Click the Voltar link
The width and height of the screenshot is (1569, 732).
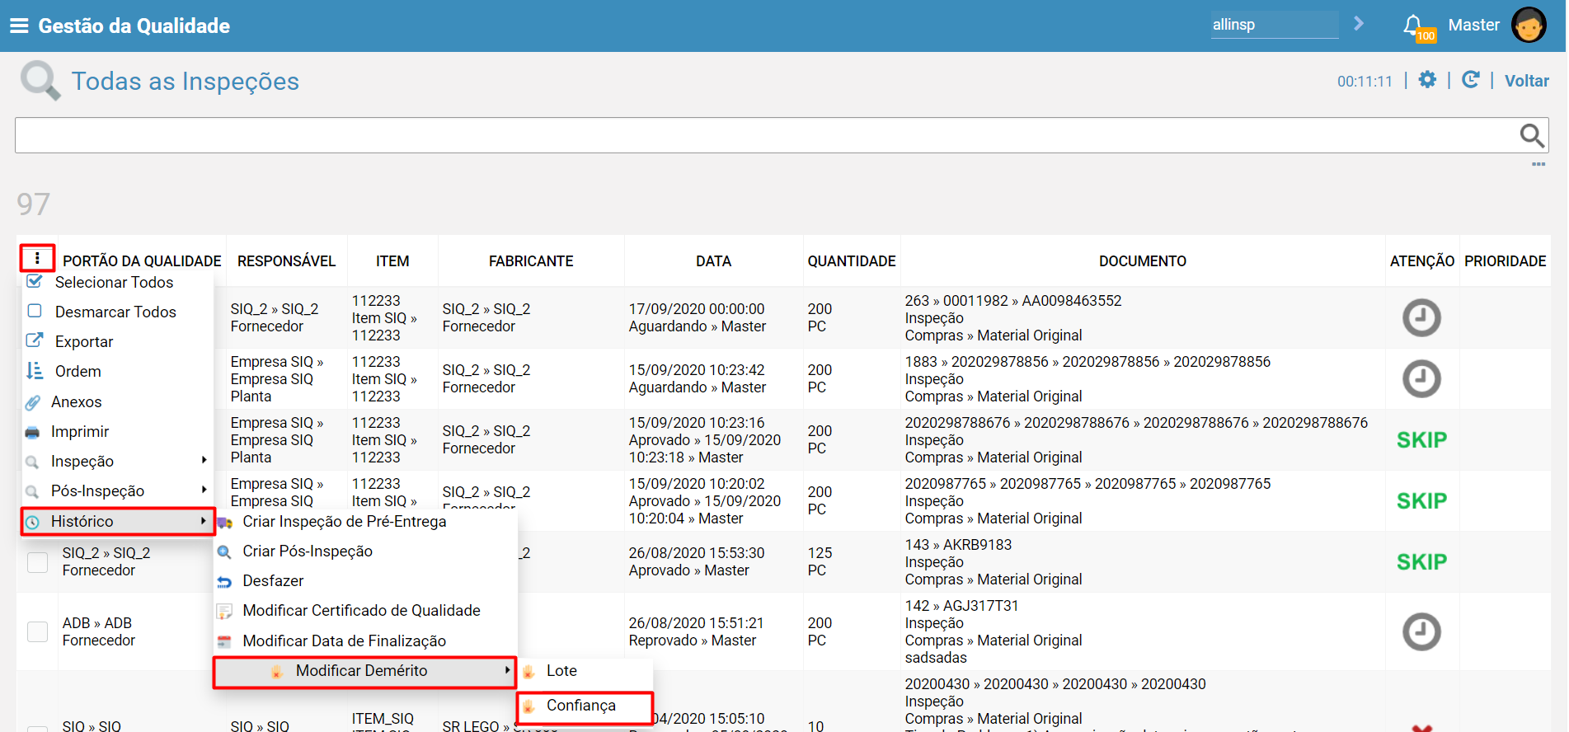click(x=1526, y=81)
